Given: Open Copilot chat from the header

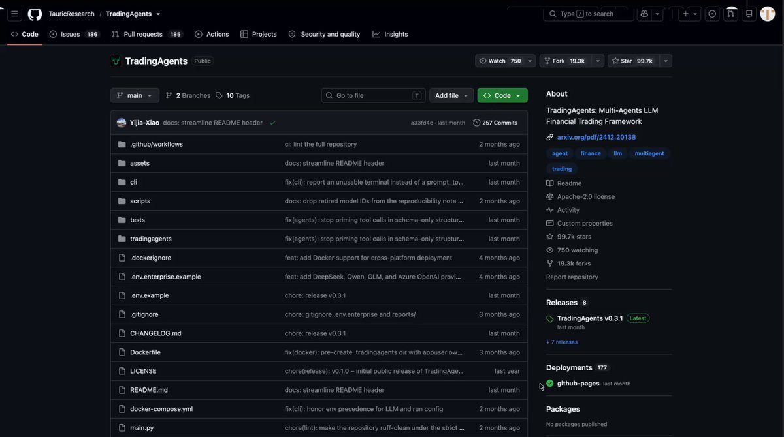Looking at the screenshot, I should pos(645,14).
